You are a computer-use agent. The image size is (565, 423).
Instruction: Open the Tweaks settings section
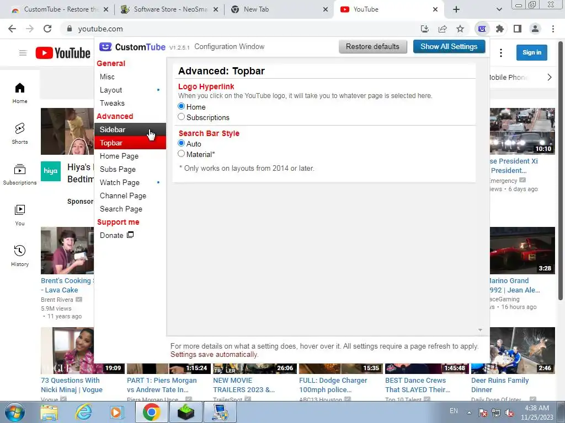click(x=130, y=103)
